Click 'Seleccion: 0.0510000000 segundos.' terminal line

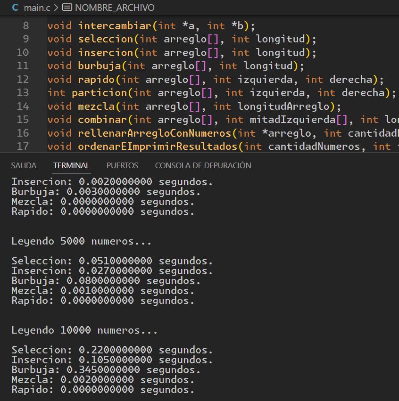(112, 261)
